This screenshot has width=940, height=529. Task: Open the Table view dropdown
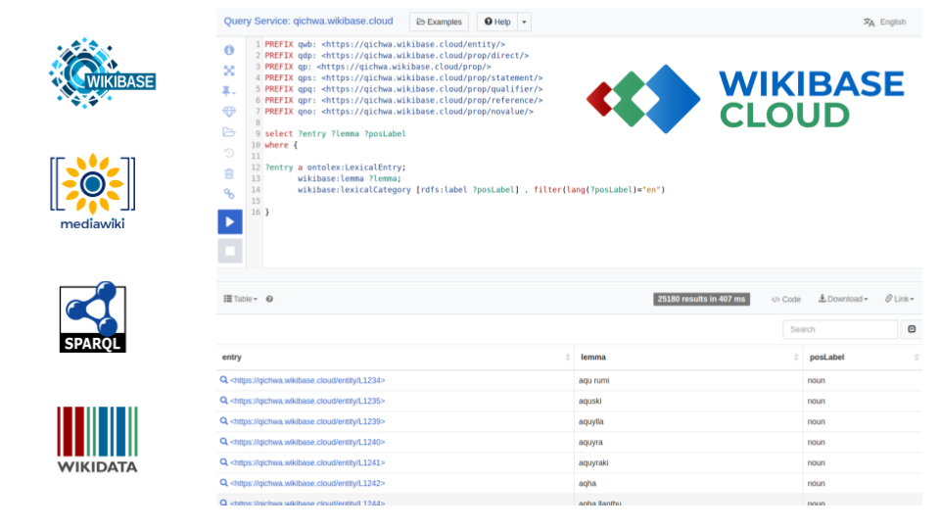point(241,299)
